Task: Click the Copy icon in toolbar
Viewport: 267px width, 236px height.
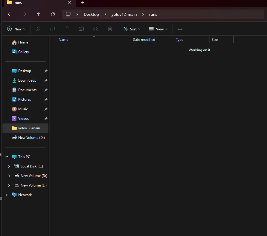Action: point(53,29)
